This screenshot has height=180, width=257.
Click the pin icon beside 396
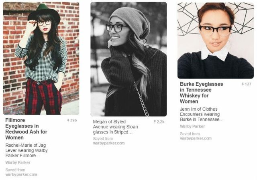click(x=68, y=120)
